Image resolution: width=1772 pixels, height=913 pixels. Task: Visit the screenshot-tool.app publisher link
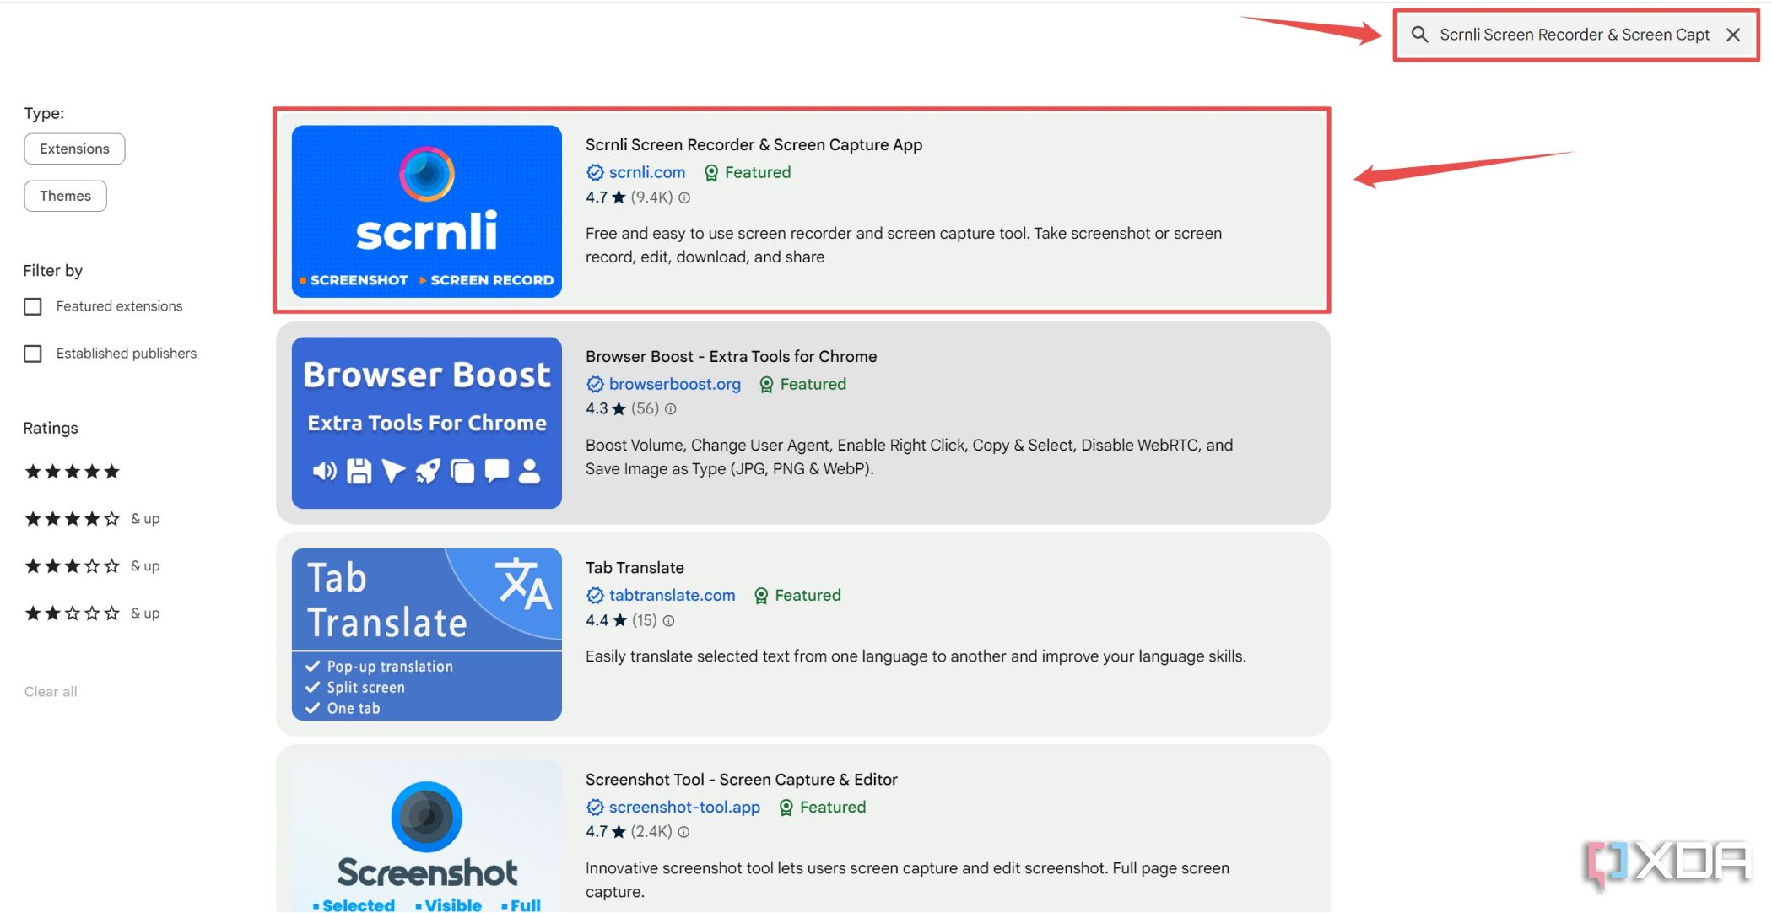[x=684, y=808]
